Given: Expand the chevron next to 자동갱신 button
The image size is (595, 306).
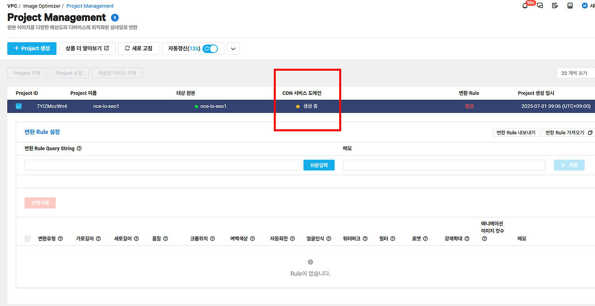Looking at the screenshot, I should (233, 48).
